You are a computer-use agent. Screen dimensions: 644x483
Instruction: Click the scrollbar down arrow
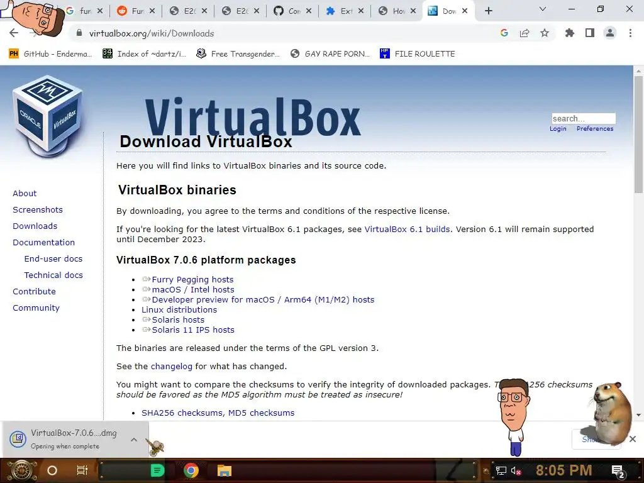[638, 415]
